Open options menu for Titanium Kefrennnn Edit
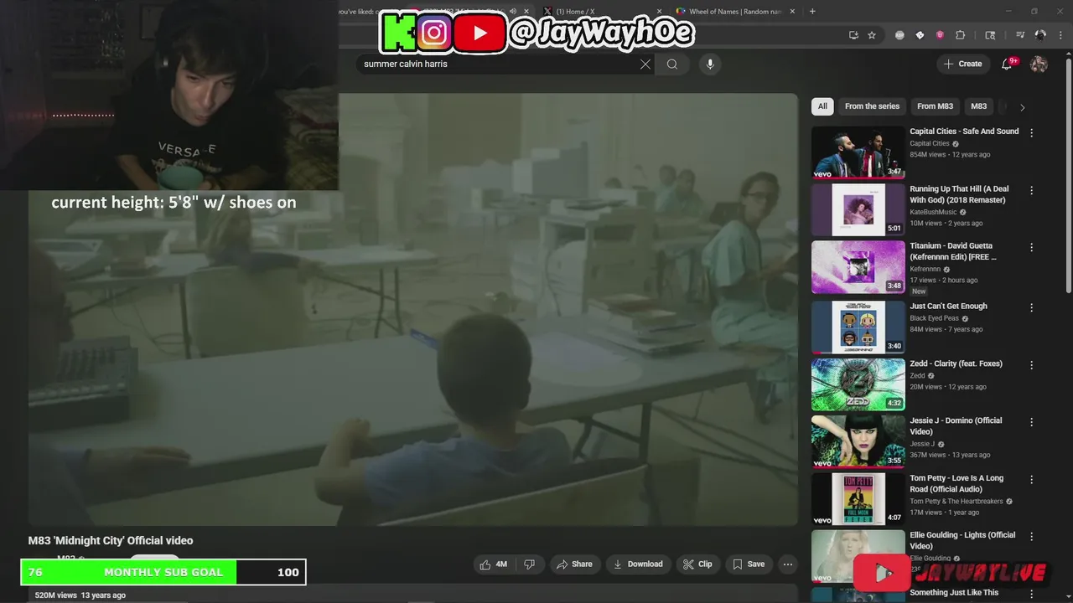The width and height of the screenshot is (1073, 603). pos(1032,247)
